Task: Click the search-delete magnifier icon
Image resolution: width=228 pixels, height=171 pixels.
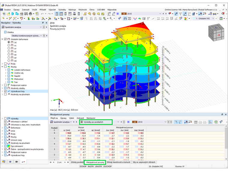Action: [x=223, y=14]
